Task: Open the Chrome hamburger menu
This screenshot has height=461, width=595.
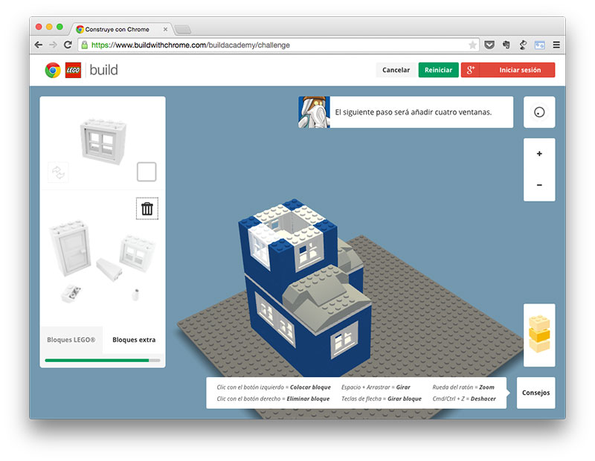Action: (556, 45)
